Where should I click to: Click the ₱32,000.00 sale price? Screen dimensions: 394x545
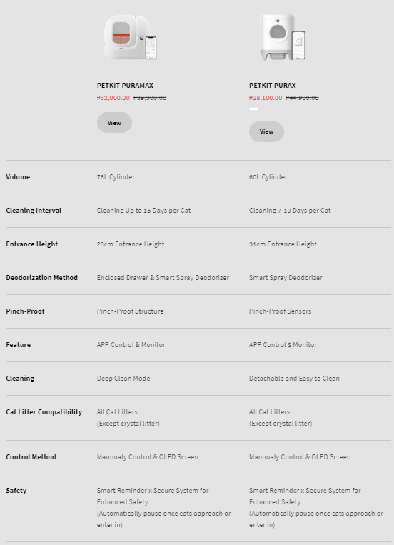pos(113,98)
